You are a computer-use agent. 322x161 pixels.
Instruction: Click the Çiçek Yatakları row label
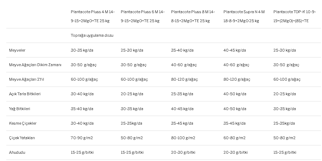click(x=22, y=138)
